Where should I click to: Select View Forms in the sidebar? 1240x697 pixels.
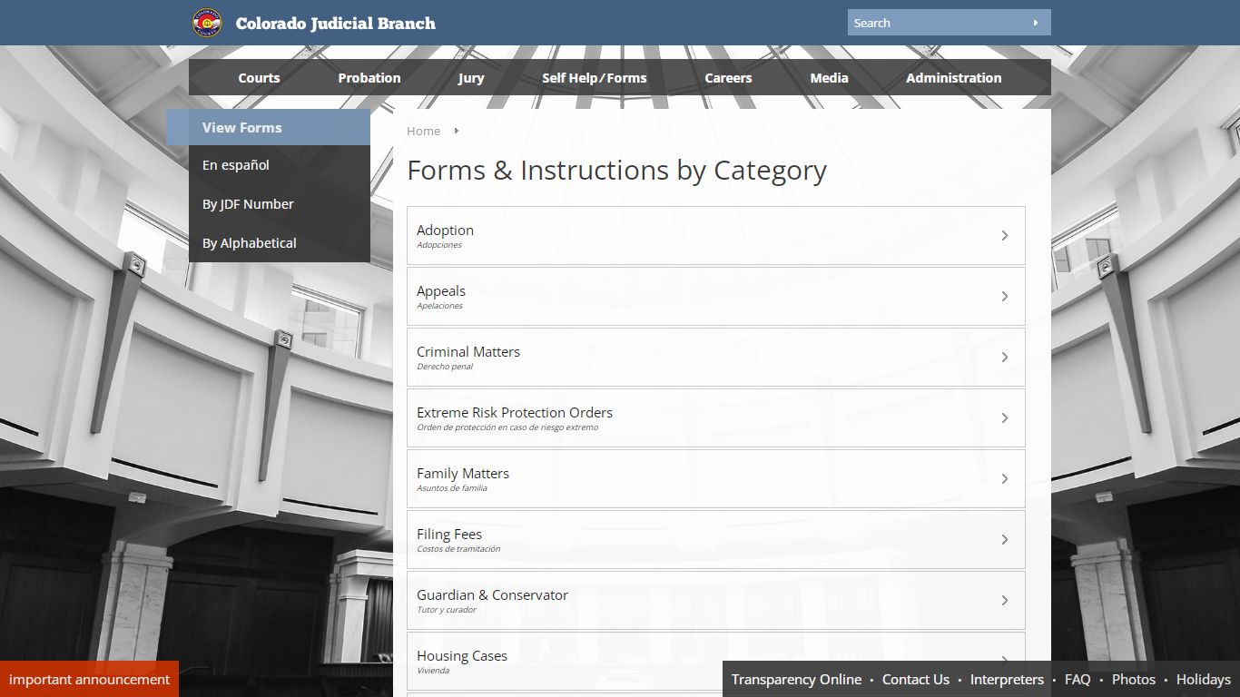tap(268, 127)
